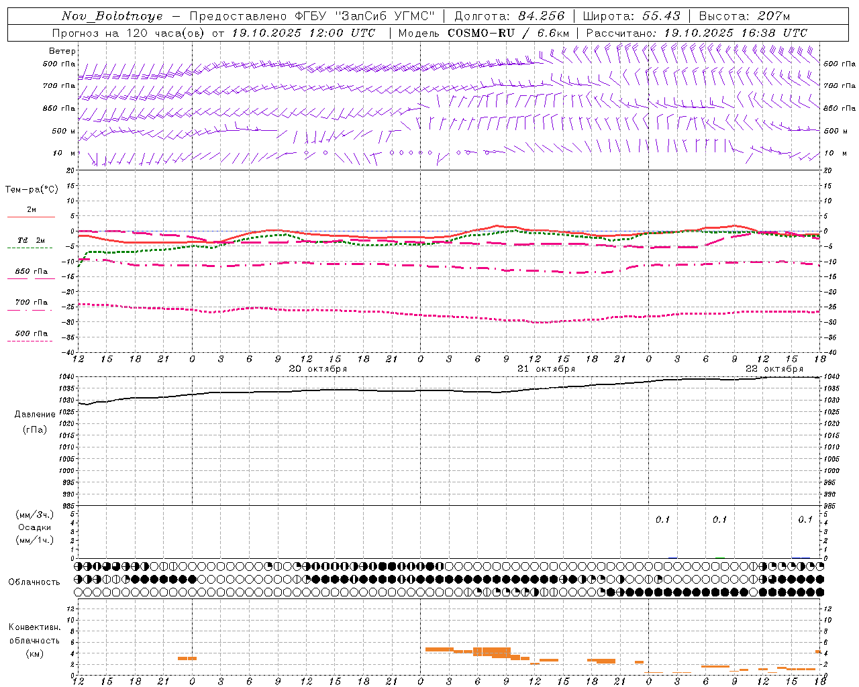Click the latitude value "55.43"
This screenshot has width=859, height=687.
661,16
